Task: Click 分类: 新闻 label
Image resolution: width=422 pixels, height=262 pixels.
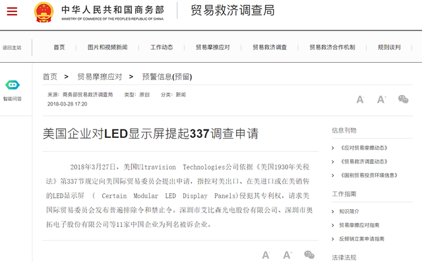Action: (x=173, y=95)
